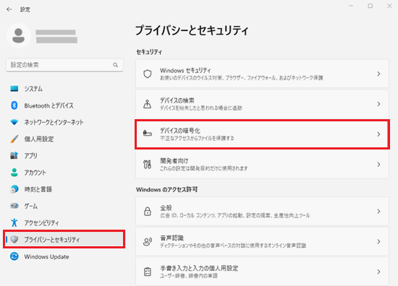This screenshot has width=398, height=286.
Task: Click the user profile avatar
Action: 18,35
